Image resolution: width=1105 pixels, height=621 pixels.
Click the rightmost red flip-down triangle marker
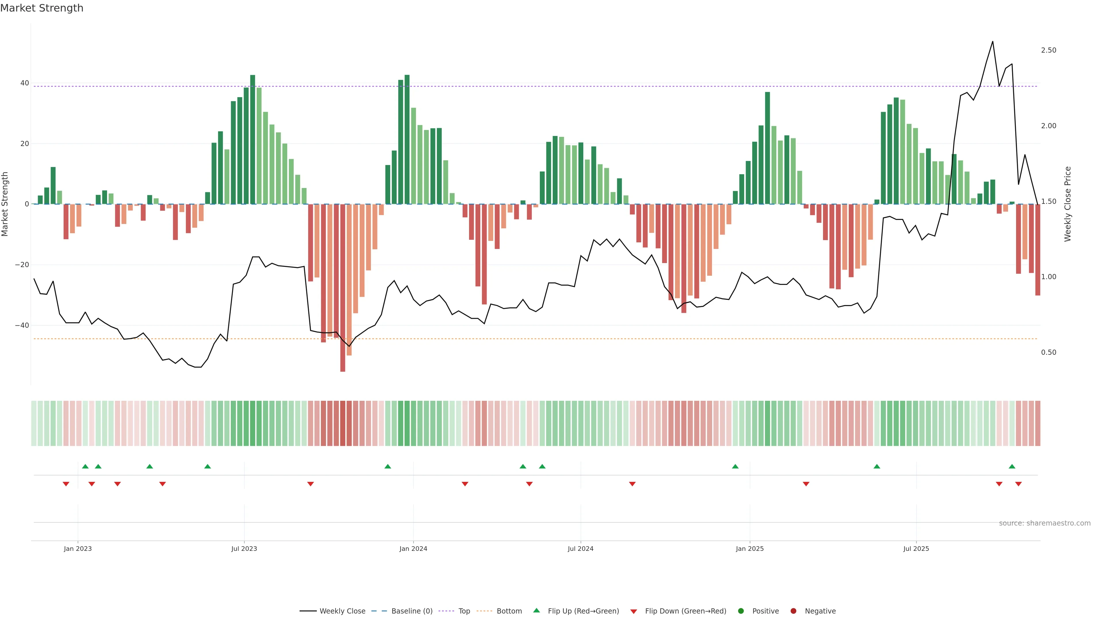(1018, 484)
